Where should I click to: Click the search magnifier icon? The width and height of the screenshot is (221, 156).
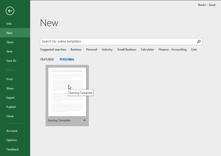199,42
